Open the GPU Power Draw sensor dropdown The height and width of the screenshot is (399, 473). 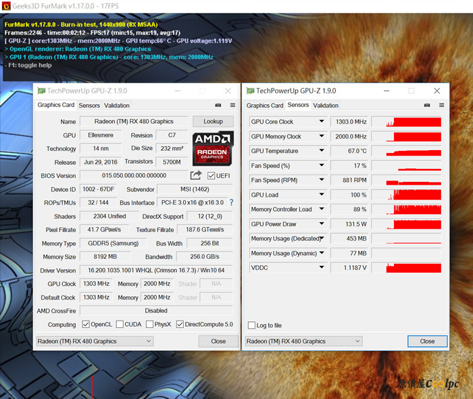point(322,224)
